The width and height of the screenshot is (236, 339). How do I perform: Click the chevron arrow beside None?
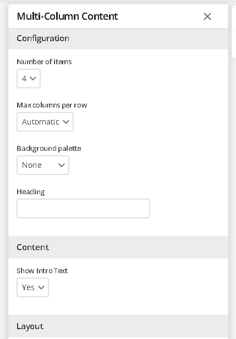pyautogui.click(x=62, y=166)
